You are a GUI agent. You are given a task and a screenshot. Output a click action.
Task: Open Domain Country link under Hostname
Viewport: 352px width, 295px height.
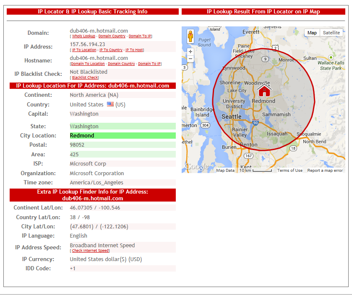pos(121,64)
